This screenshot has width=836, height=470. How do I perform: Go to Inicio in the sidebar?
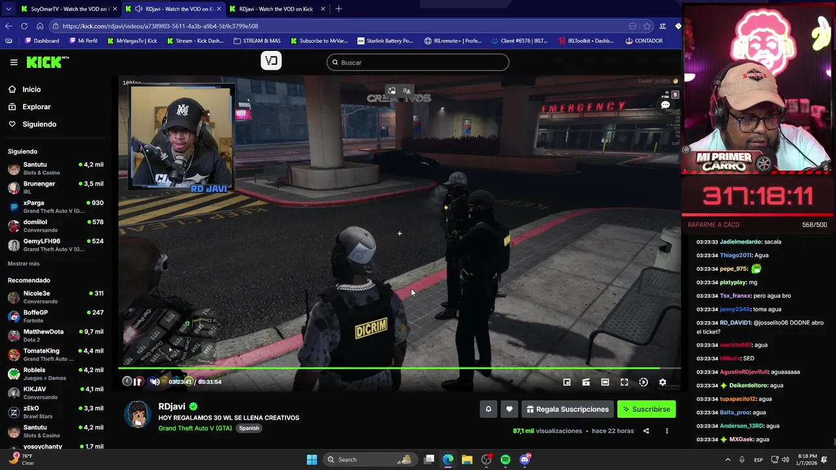[x=31, y=89]
